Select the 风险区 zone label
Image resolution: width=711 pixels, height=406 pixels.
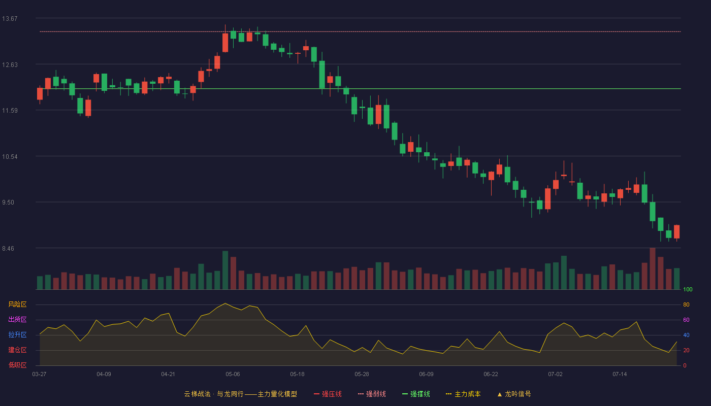click(17, 304)
